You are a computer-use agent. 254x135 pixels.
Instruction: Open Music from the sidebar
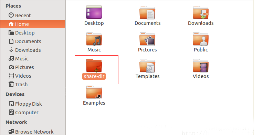(33, 58)
